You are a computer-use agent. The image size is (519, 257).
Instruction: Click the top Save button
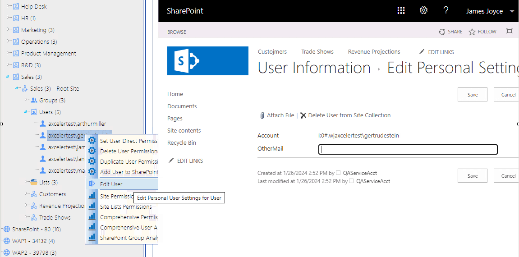coord(472,95)
